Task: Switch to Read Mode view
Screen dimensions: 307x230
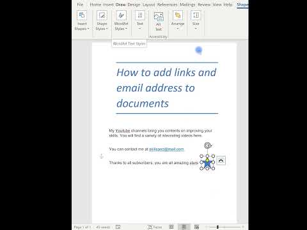Action: [x=171, y=227]
